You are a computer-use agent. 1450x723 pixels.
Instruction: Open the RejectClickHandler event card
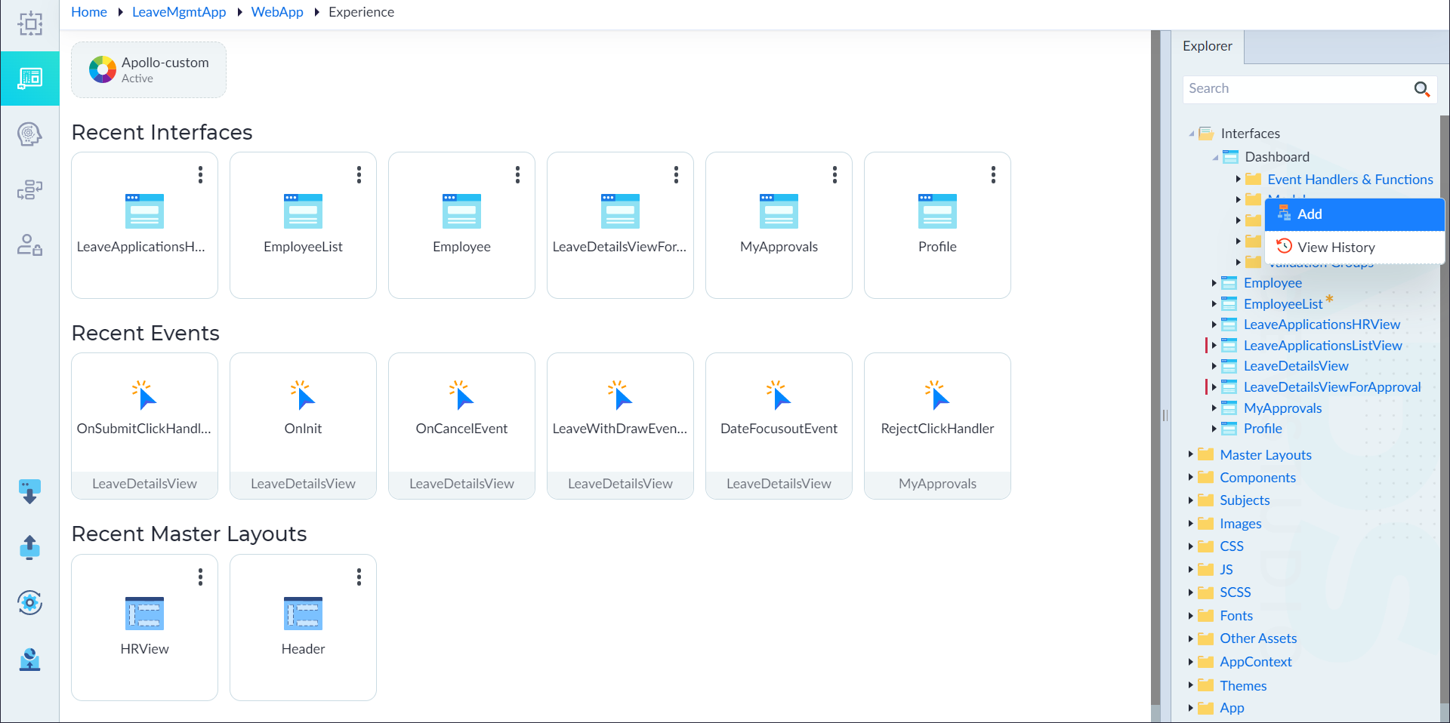coord(937,426)
